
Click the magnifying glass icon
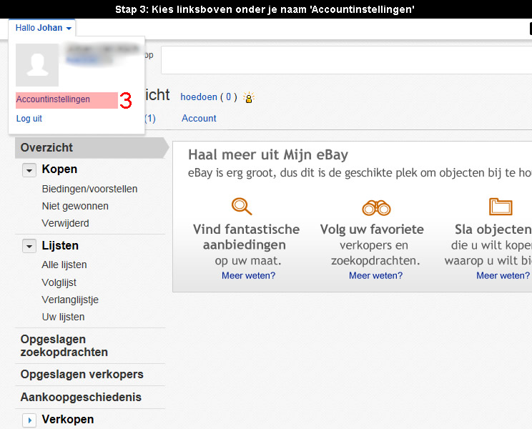242,206
